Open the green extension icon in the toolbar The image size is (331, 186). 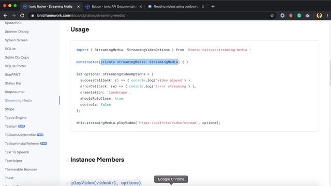point(299,16)
